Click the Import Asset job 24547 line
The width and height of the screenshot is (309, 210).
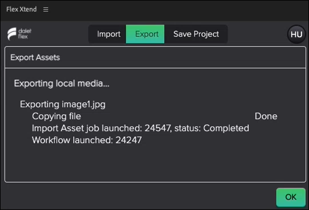[x=141, y=128]
